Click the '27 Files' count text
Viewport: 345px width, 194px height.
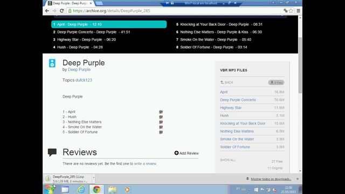[x=277, y=162]
